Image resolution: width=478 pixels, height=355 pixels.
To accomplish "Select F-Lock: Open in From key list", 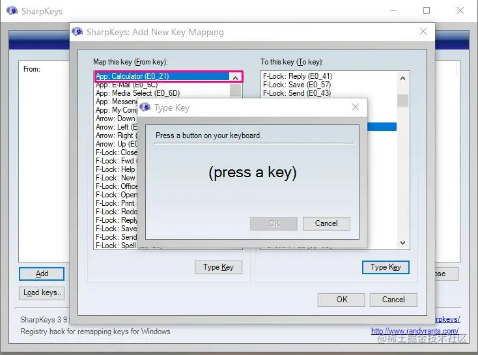I will click(x=116, y=195).
